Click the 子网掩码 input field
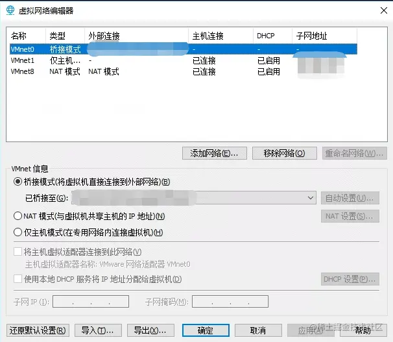This screenshot has width=393, height=342. coord(230,301)
